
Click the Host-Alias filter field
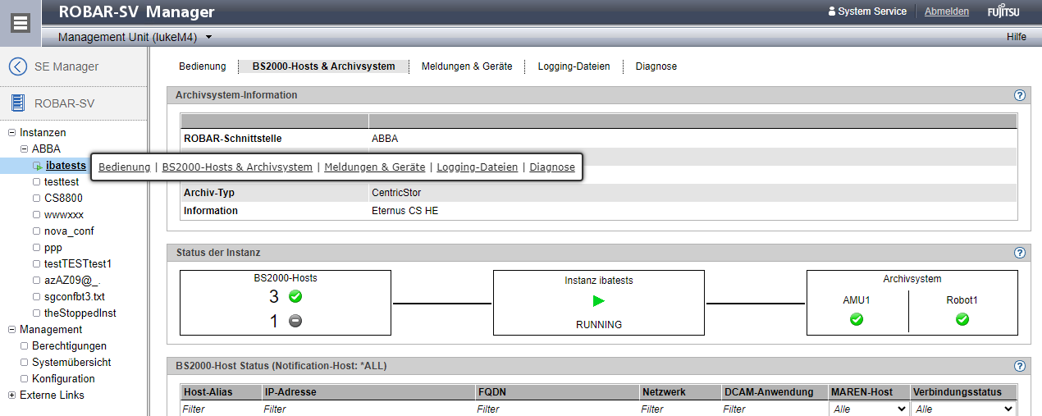(220, 409)
